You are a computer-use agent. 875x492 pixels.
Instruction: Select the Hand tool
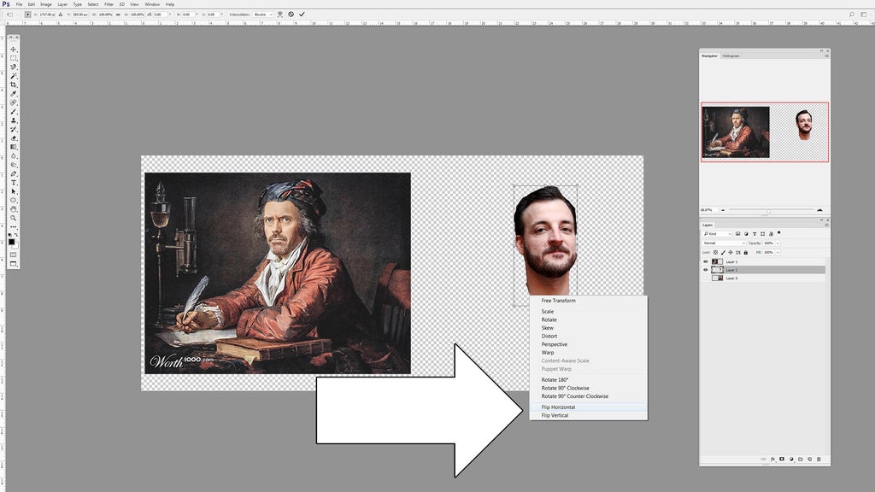14,210
